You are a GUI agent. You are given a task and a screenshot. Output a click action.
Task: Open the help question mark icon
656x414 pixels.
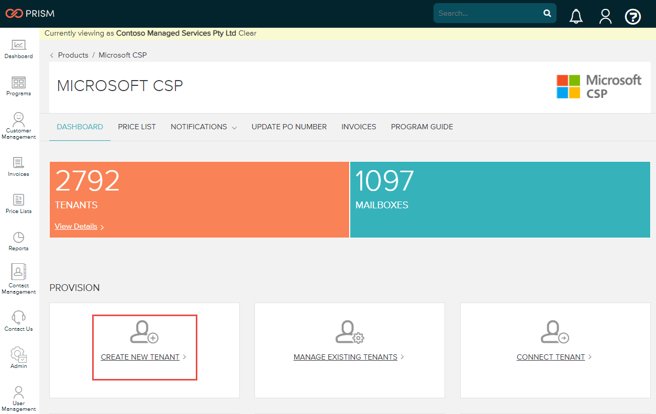pyautogui.click(x=633, y=17)
